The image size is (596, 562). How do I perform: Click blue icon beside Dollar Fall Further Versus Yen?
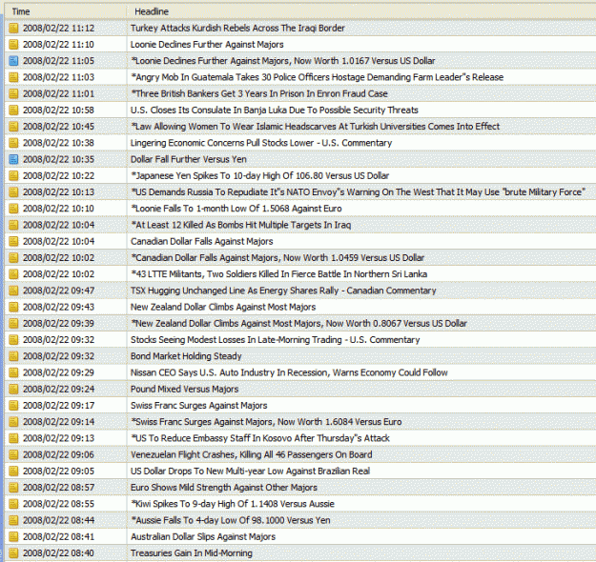point(13,159)
